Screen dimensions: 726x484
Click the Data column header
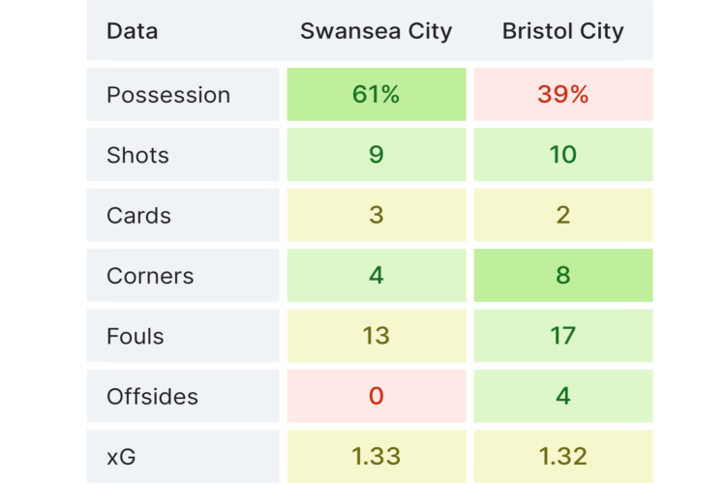coord(133,31)
